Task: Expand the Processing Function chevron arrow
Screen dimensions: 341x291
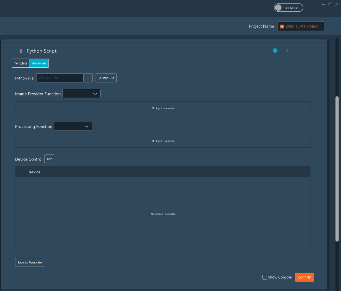Action: click(x=87, y=126)
